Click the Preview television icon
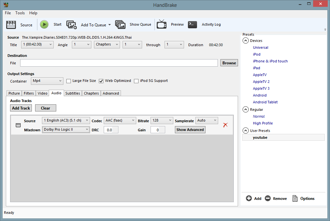 [x=162, y=25]
